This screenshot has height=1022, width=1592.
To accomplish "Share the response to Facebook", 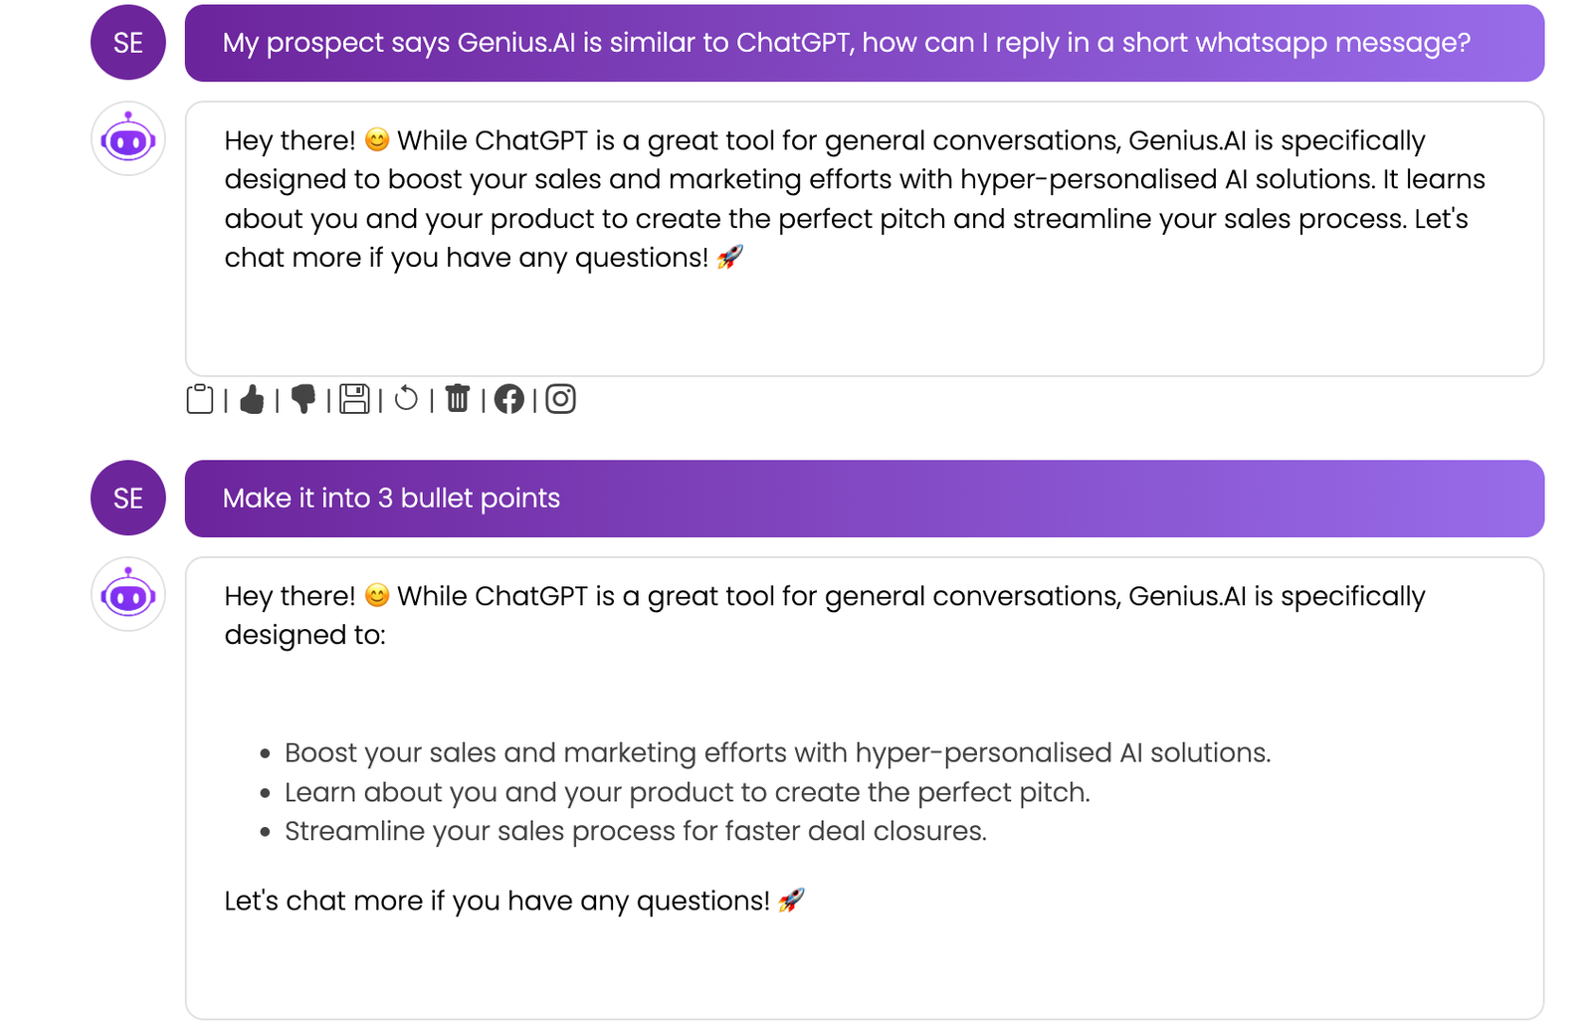I will (x=509, y=399).
